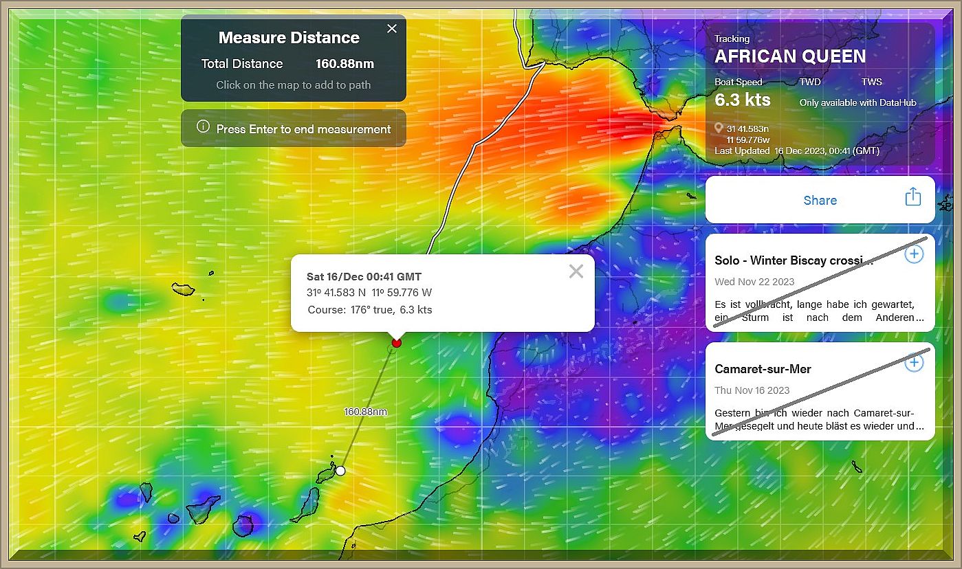Image resolution: width=962 pixels, height=569 pixels.
Task: Click the Only available with DataHub notice
Action: [857, 102]
